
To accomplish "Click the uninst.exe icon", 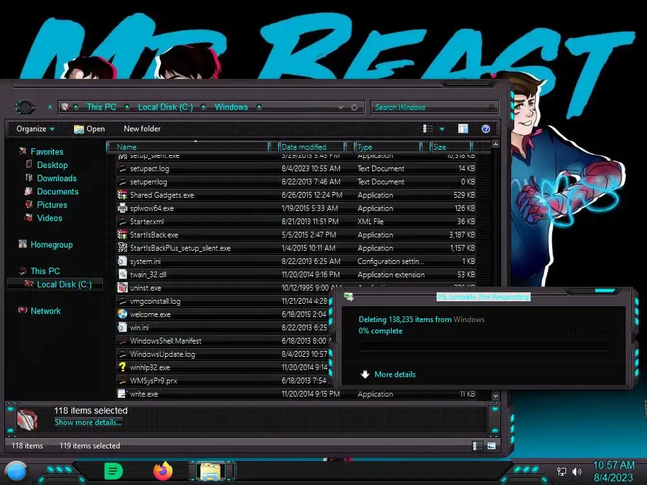I will 122,287.
